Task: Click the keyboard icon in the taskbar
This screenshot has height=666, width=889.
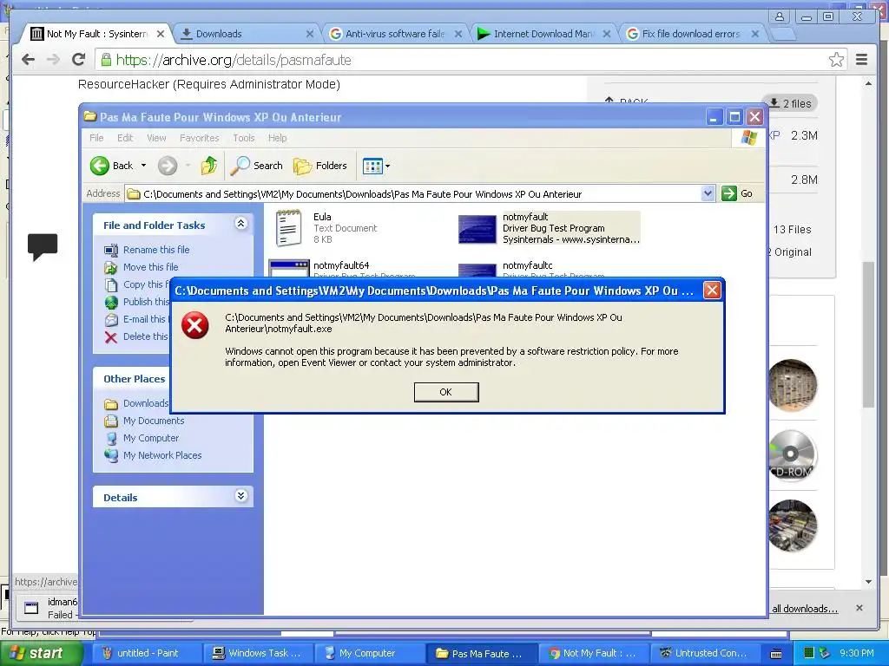Action: [776, 654]
